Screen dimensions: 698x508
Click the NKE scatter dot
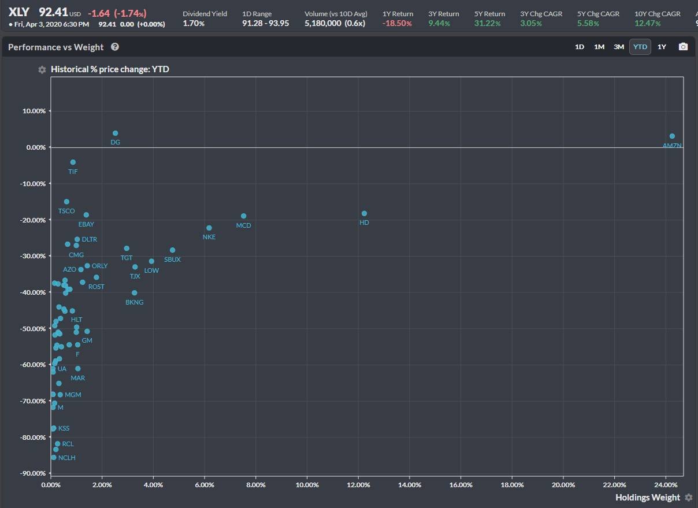coord(209,228)
